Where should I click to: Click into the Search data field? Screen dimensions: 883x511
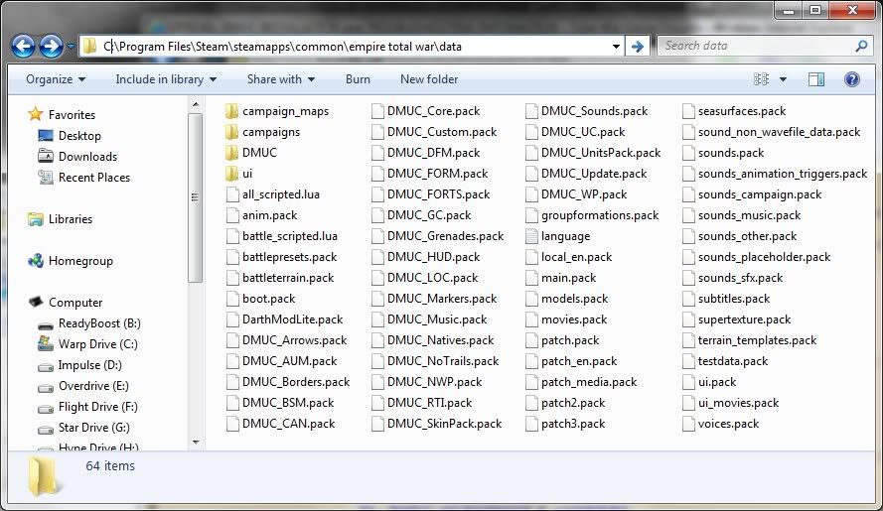point(755,46)
